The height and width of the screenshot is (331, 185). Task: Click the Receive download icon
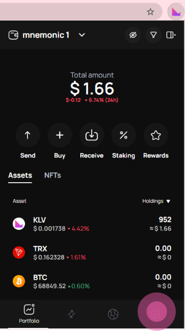point(91,135)
